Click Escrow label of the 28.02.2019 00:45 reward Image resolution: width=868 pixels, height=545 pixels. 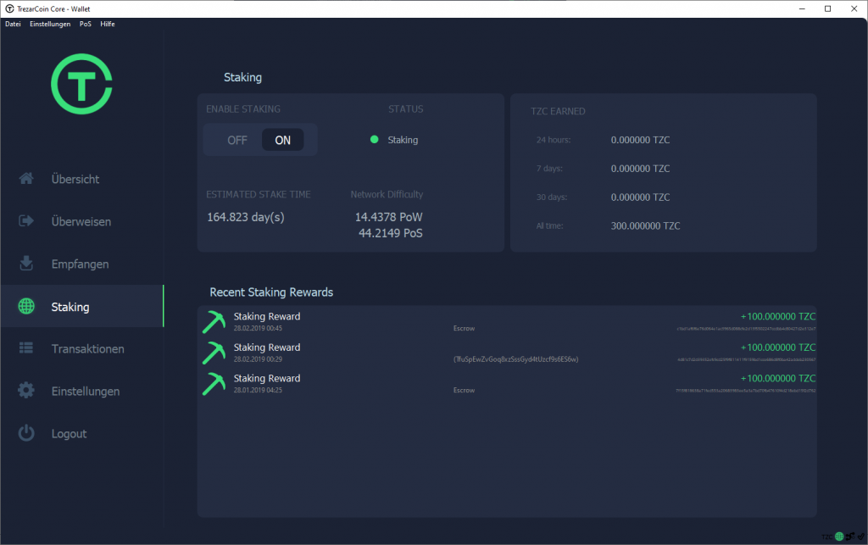coord(464,328)
